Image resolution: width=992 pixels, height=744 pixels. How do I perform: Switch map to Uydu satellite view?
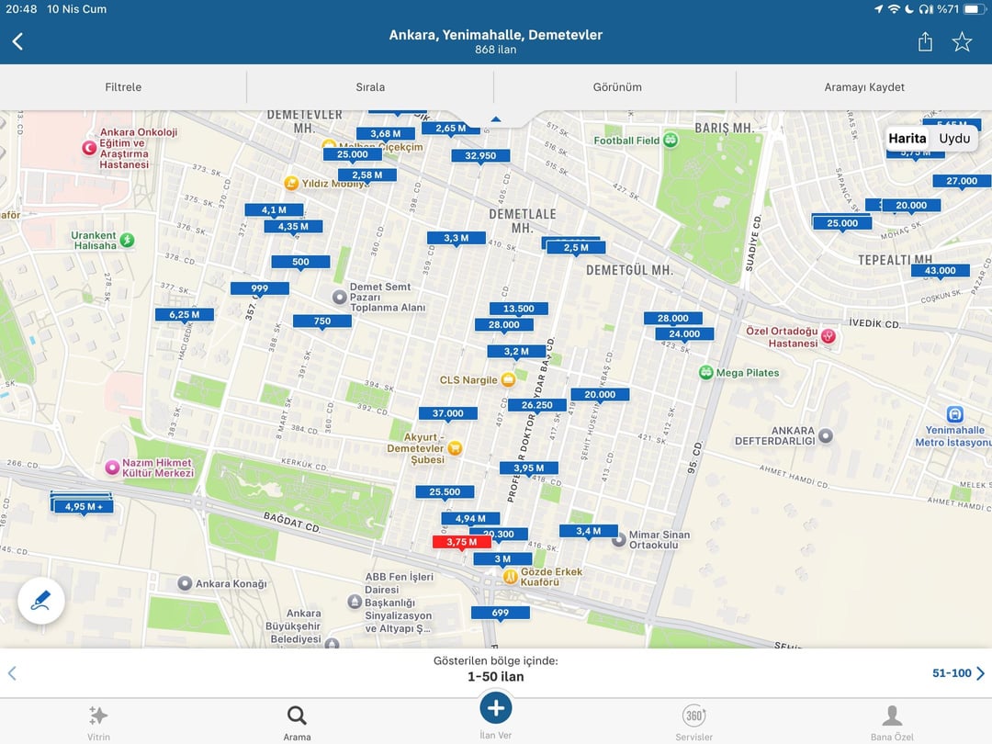954,138
